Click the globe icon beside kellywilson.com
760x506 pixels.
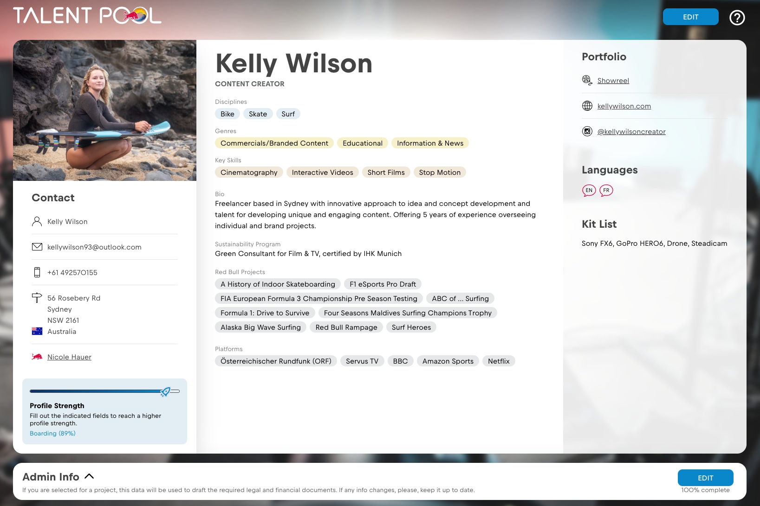pos(587,106)
